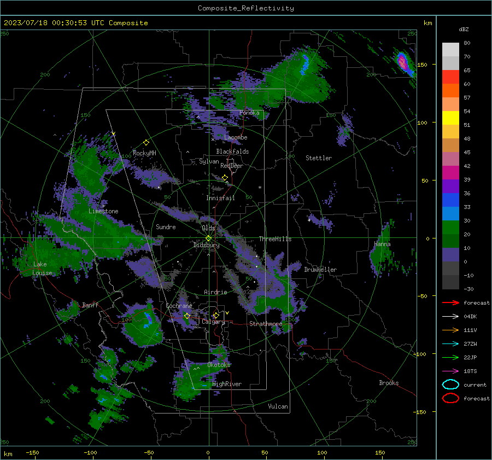492x460 pixels.
Task: Click the '0' tick on bottom km axis
Action: tap(208, 452)
